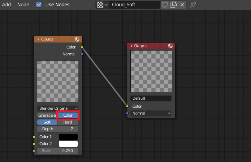The width and height of the screenshot is (251, 162).
Task: Toggle preview sphere icon on the Clouds node
Action: click(77, 39)
